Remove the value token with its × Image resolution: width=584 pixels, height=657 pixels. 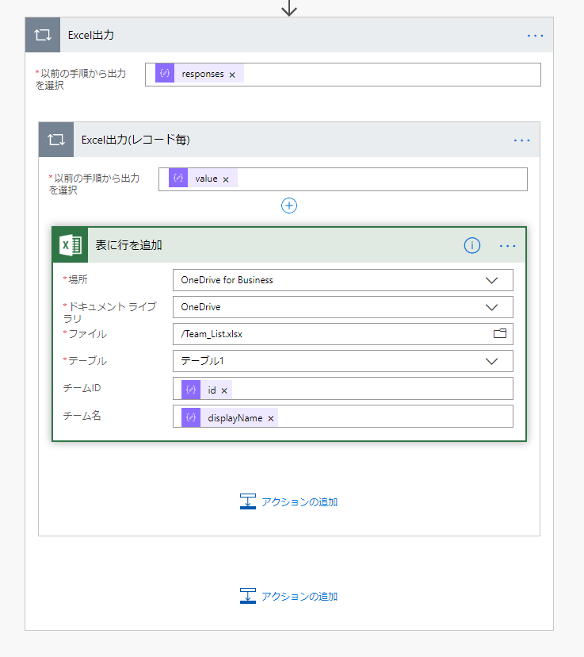226,179
